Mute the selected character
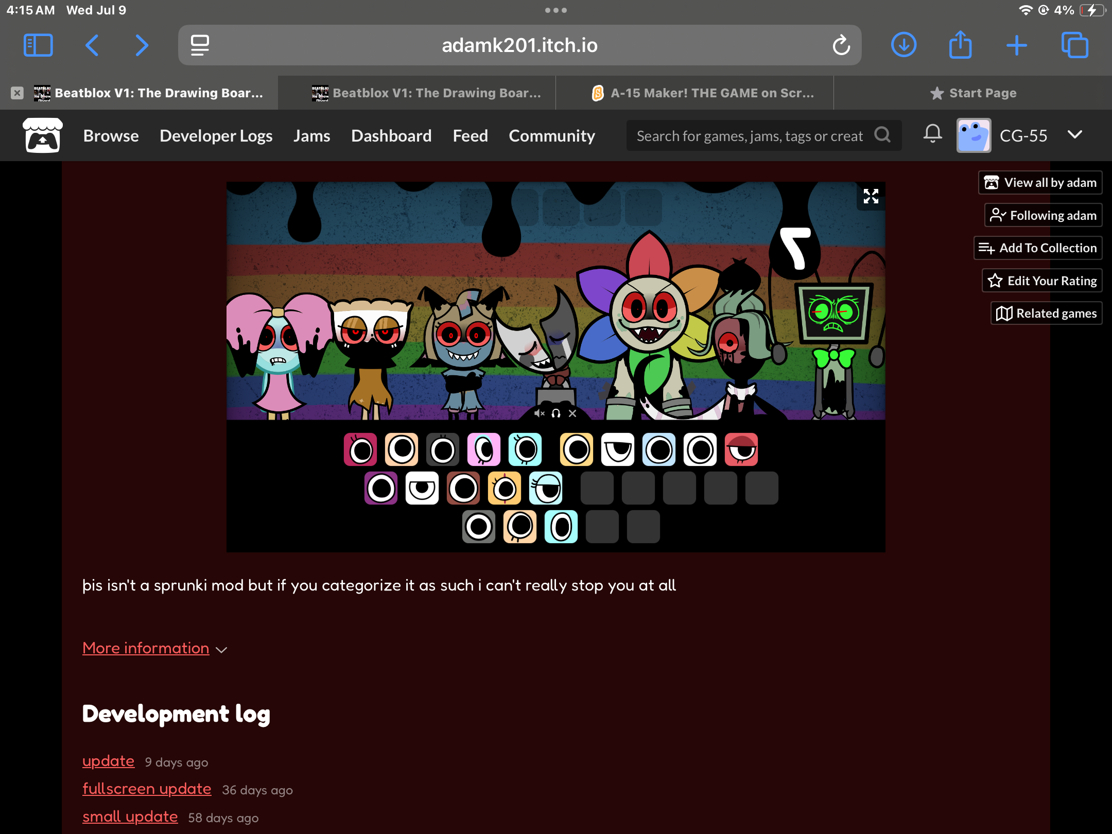The image size is (1112, 834). pos(539,413)
